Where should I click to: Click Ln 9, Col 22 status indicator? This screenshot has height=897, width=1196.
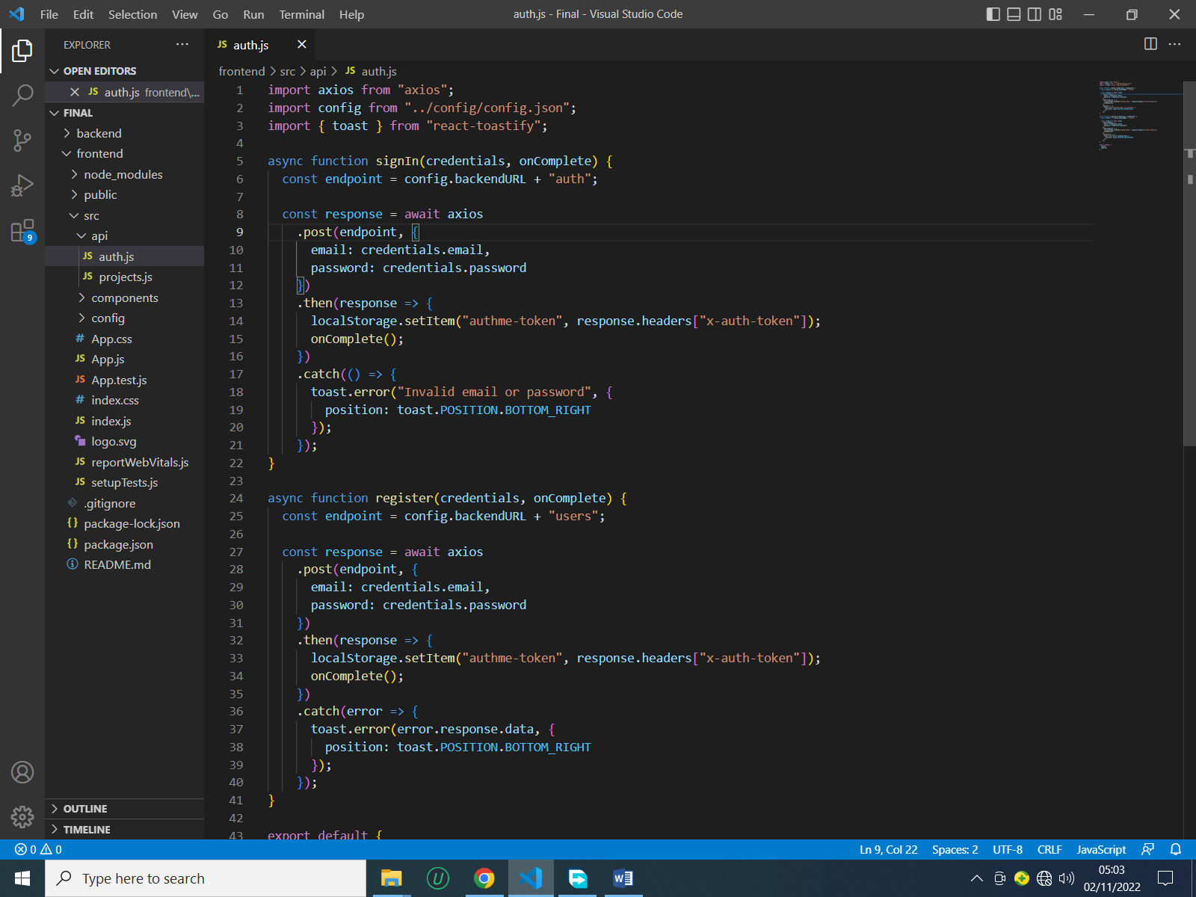coord(888,849)
